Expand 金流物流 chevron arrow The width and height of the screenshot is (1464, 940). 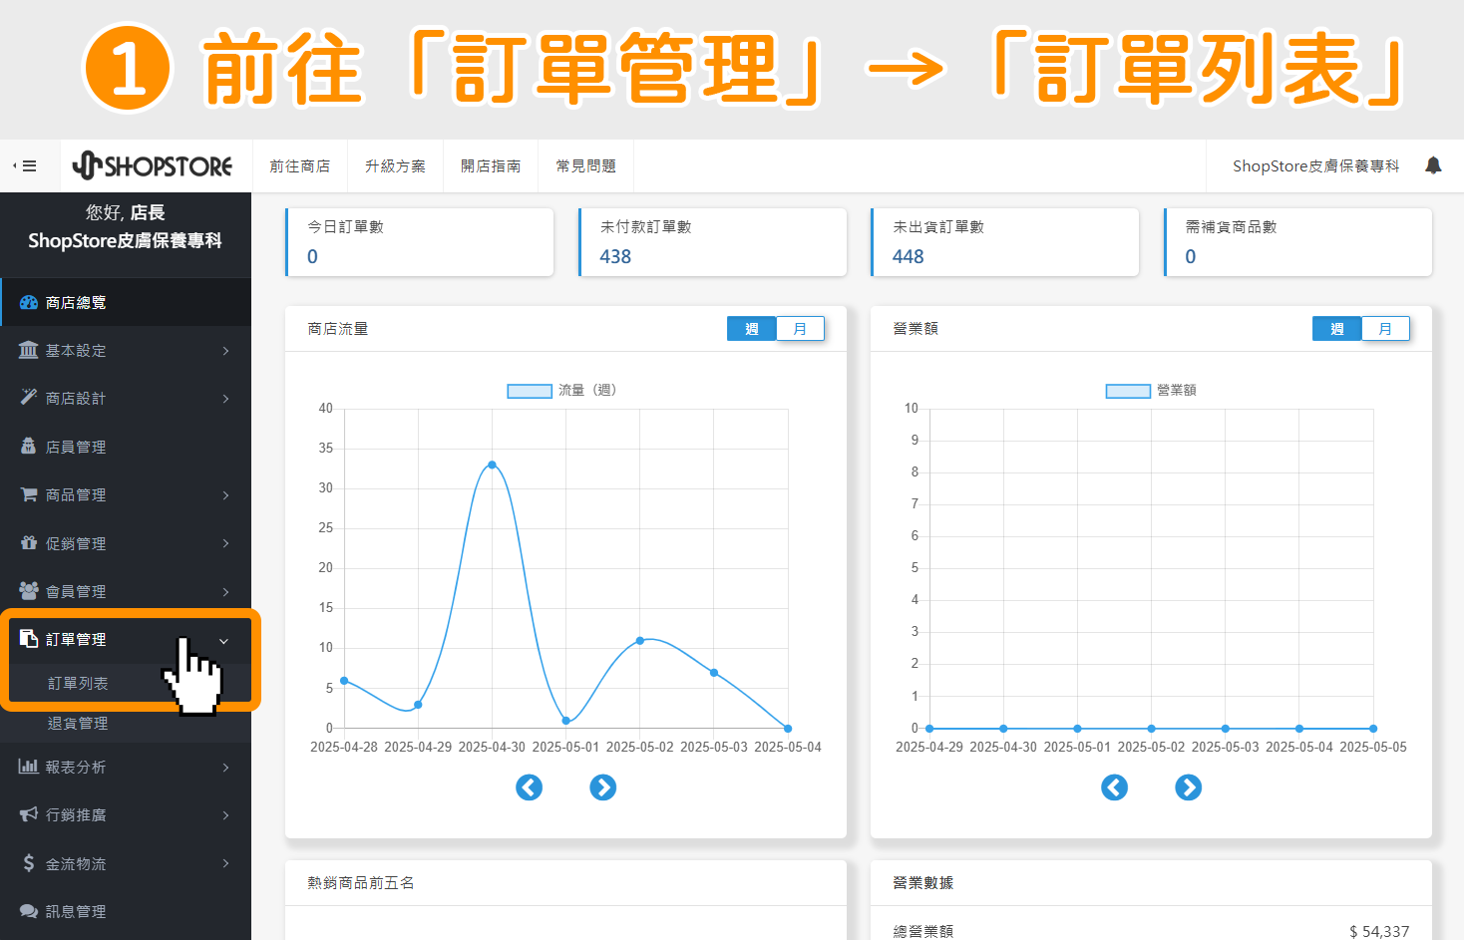(226, 863)
